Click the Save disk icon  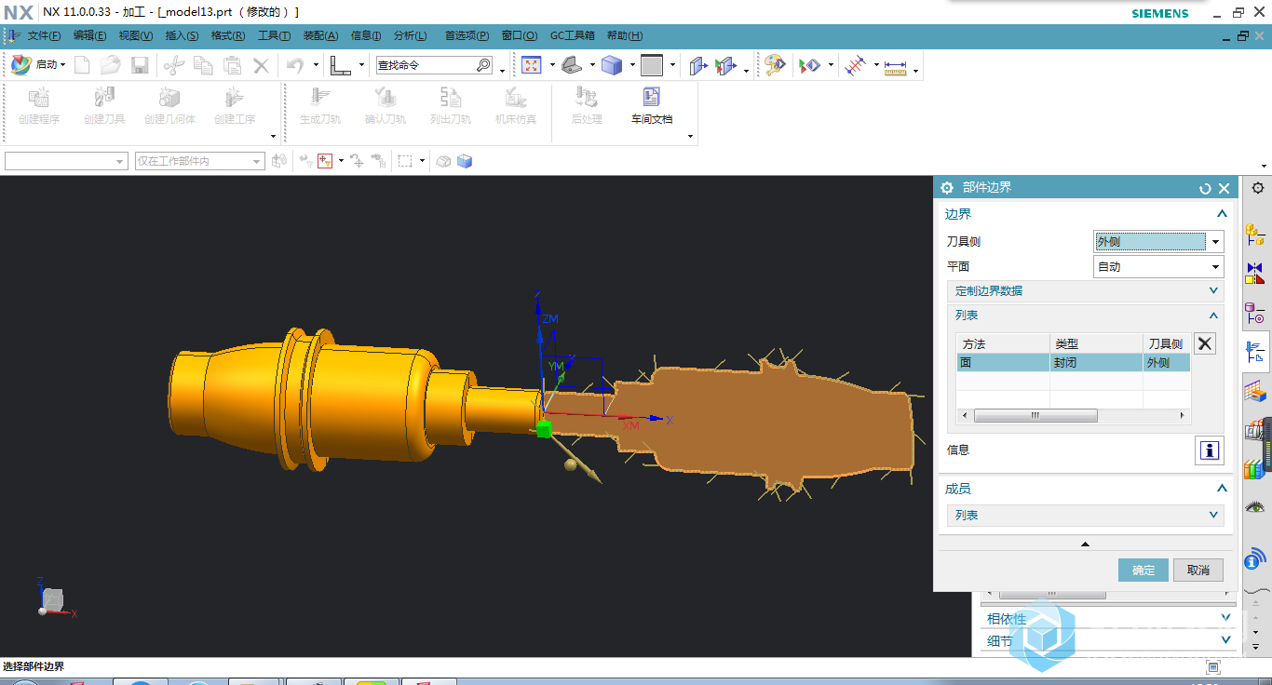click(140, 65)
